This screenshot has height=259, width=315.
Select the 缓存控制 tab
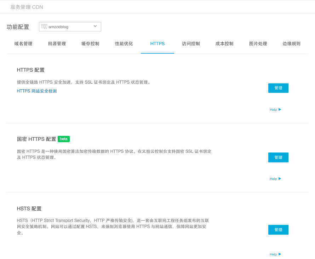90,44
